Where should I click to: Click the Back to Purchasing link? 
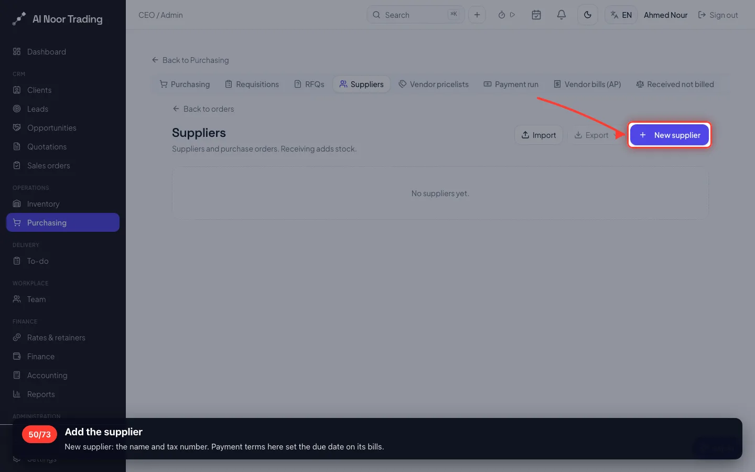(190, 60)
